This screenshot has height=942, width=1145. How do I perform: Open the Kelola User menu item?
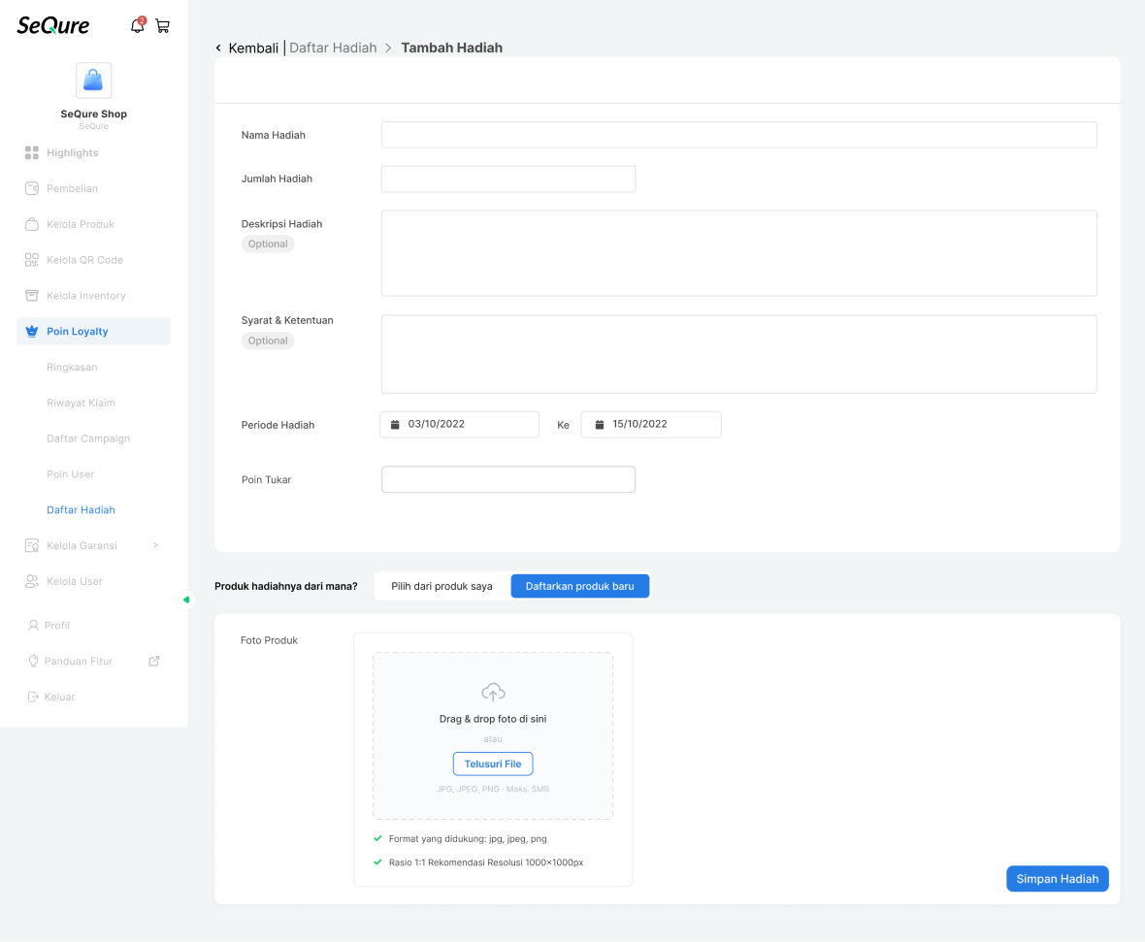[93, 581]
